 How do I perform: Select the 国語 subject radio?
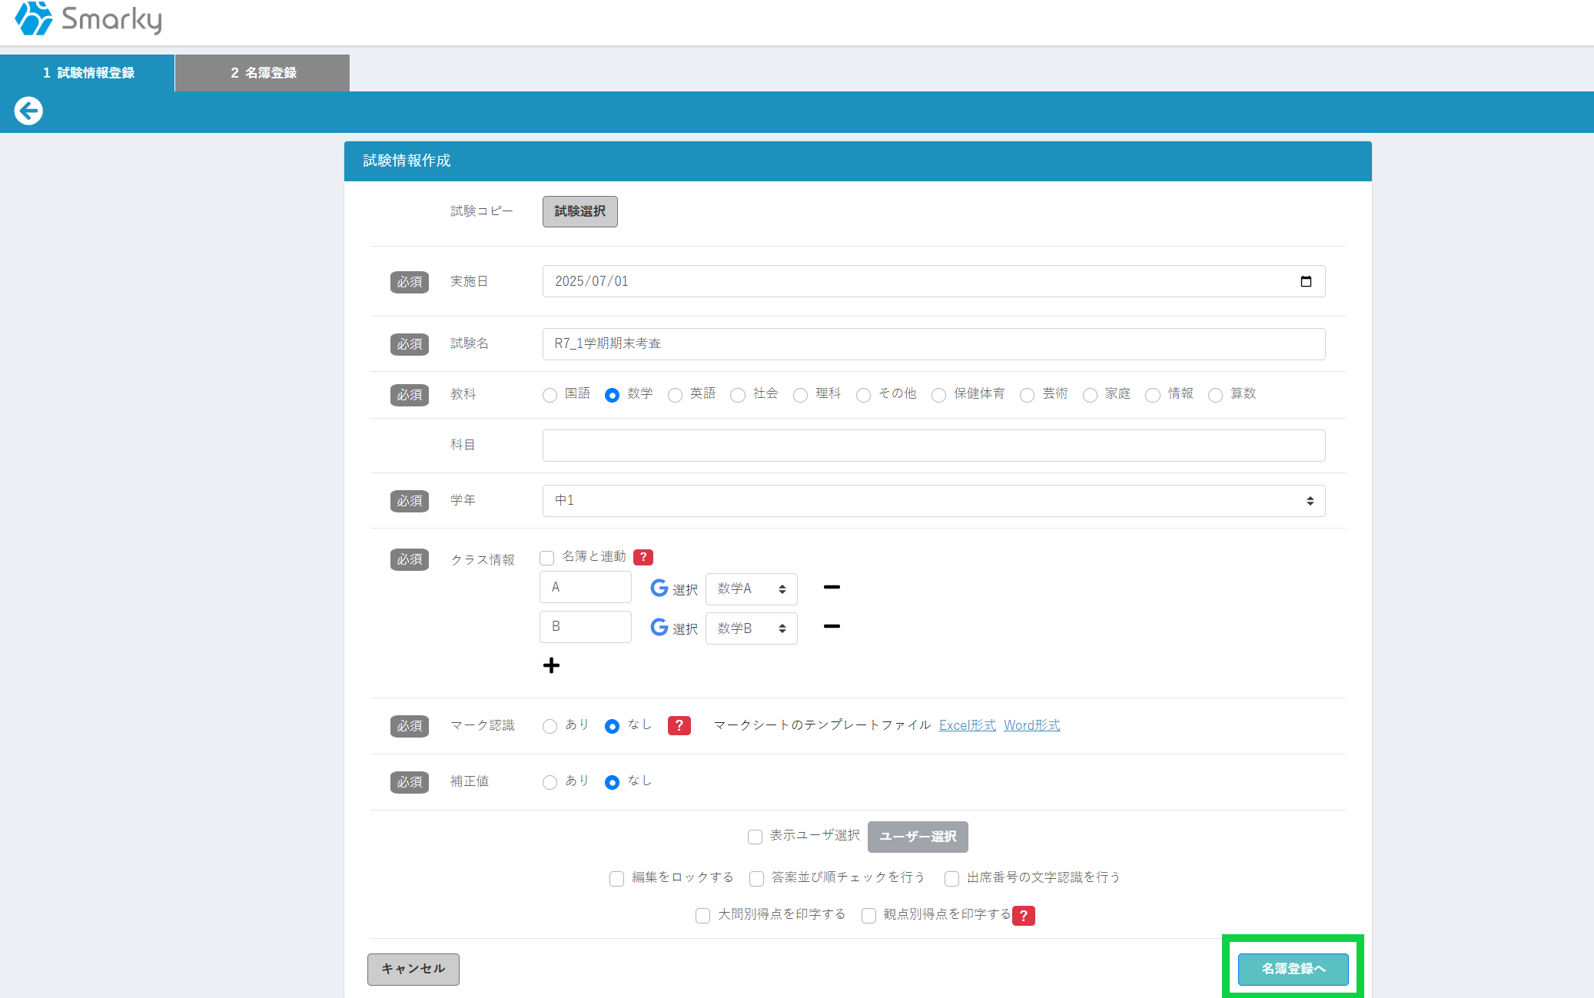550,395
